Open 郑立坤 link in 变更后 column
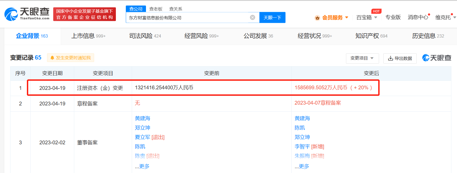The width and height of the screenshot is (457, 173). coord(302,137)
